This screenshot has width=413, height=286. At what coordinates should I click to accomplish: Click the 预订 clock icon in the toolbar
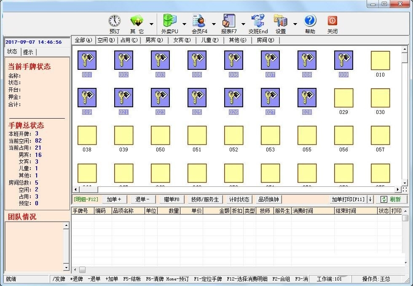(x=114, y=21)
